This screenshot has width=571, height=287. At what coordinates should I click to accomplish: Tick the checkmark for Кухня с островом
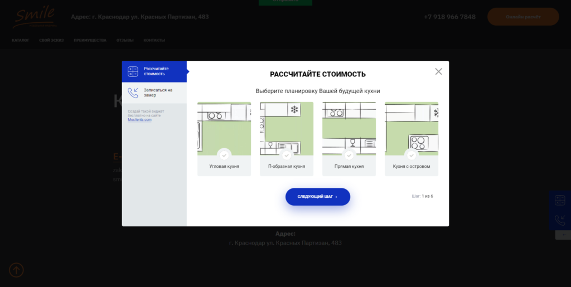[412, 155]
